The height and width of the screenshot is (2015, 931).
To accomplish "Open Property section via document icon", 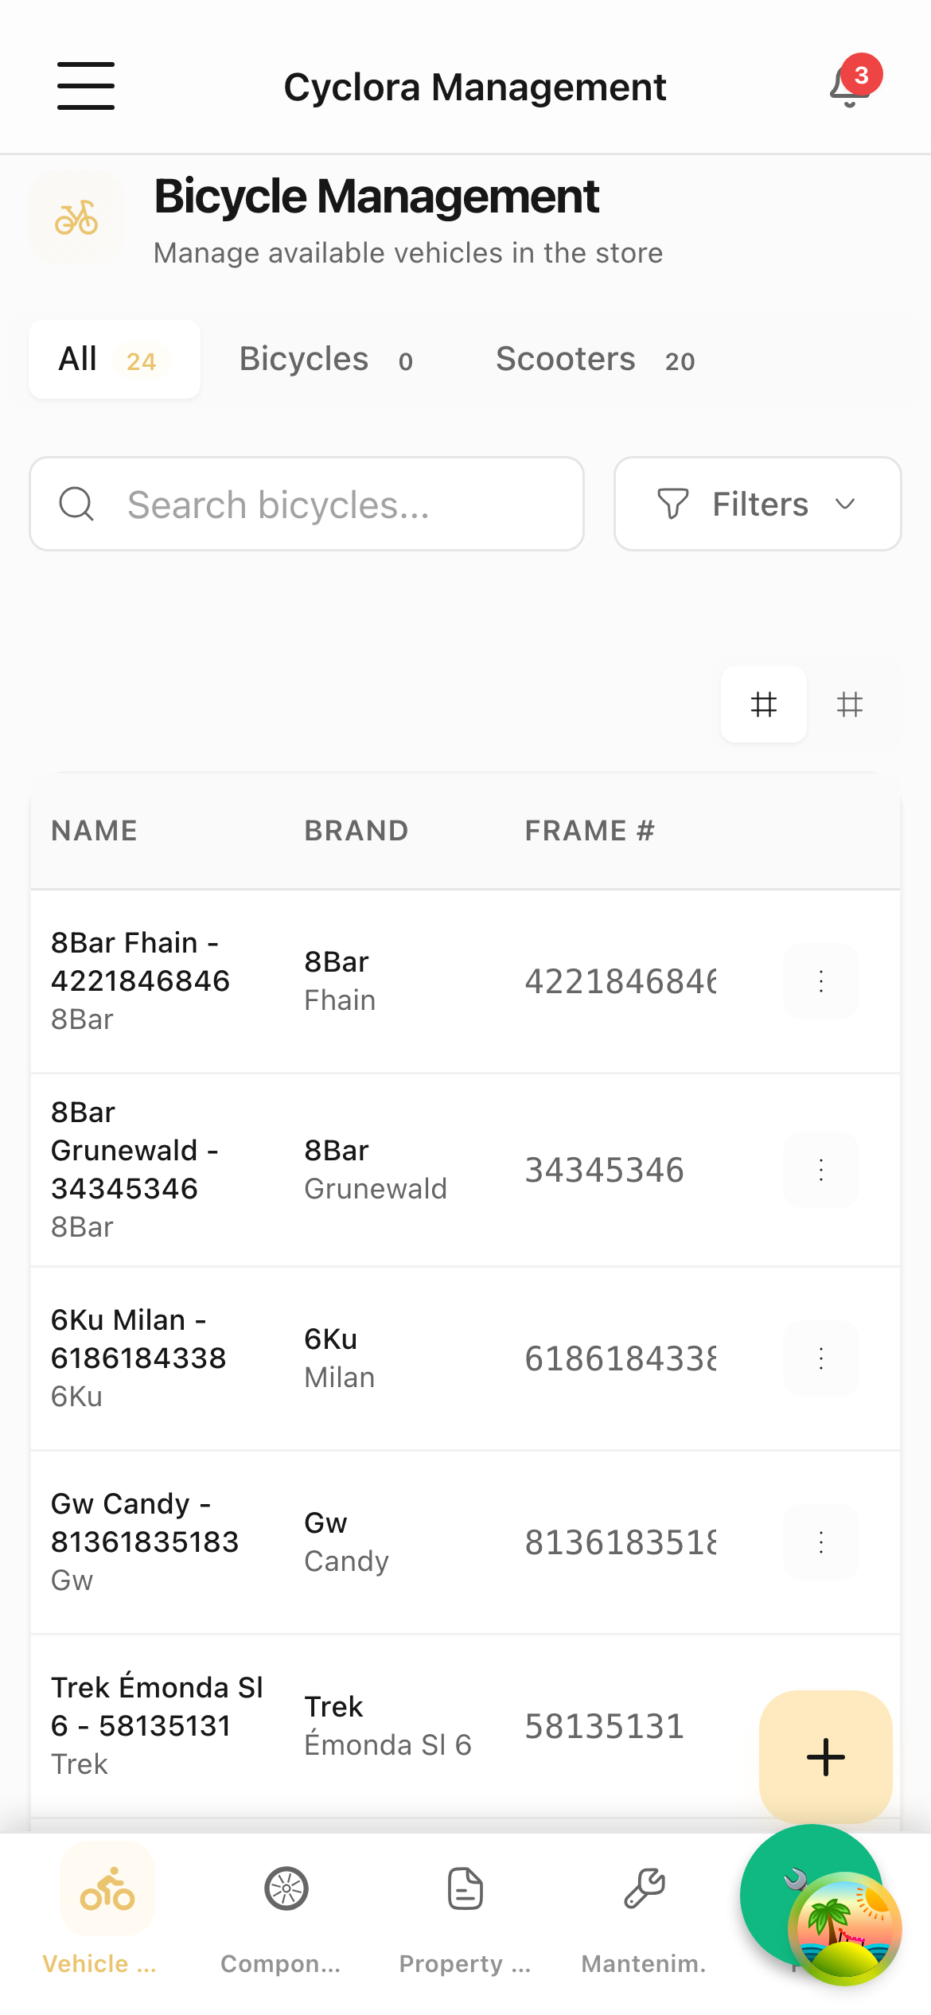I will 464,1888.
